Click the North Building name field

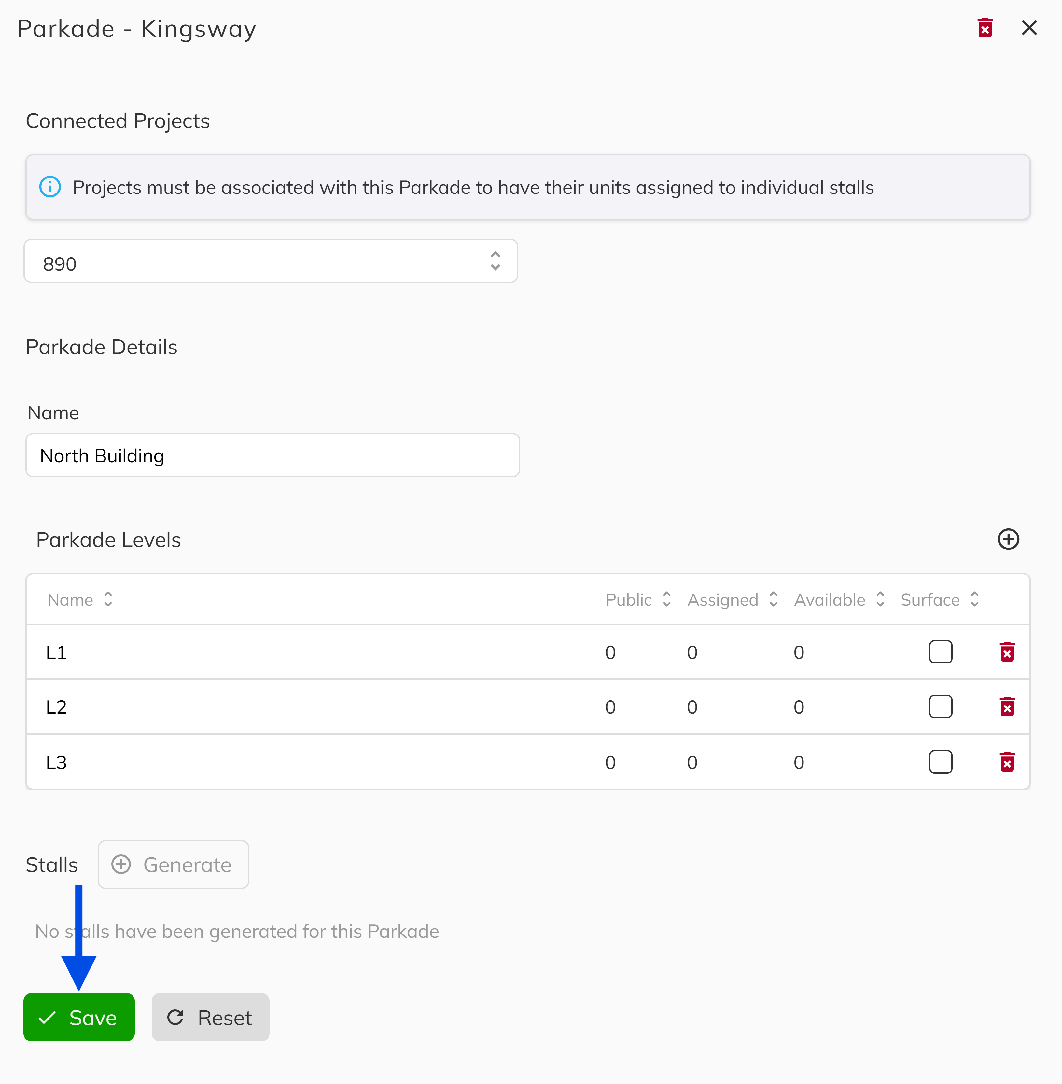[273, 456]
